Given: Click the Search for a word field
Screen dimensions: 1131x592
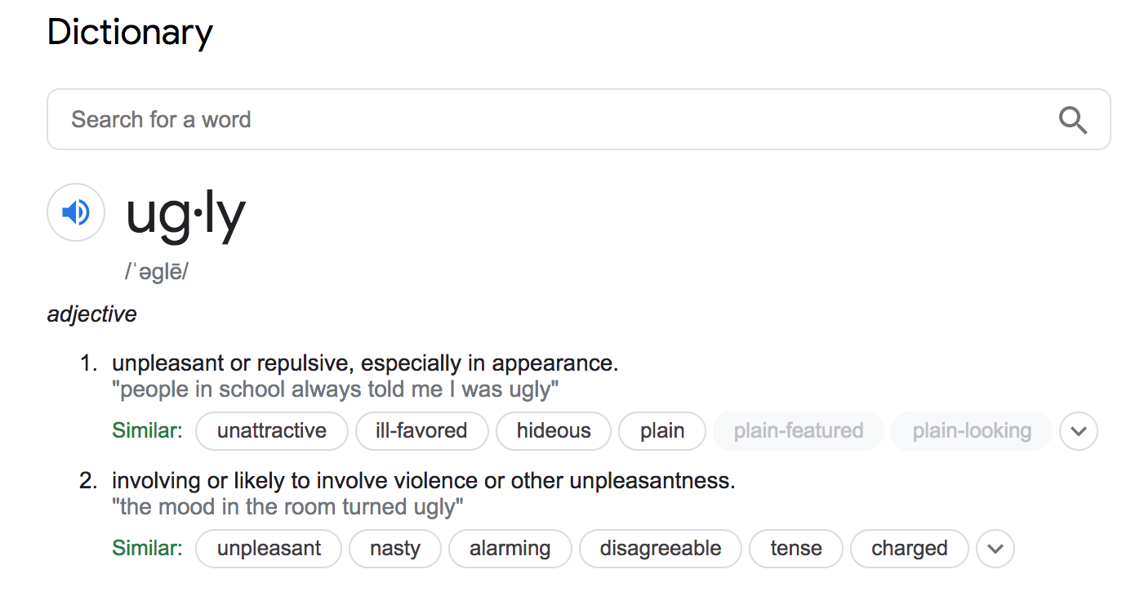Looking at the screenshot, I should click(x=578, y=119).
